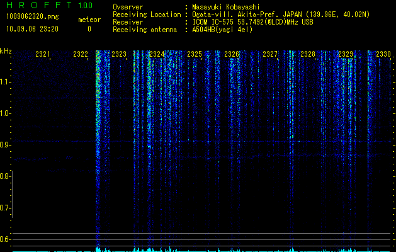
Task: Click the 0.7 kHz axis label
Action: 5,208
